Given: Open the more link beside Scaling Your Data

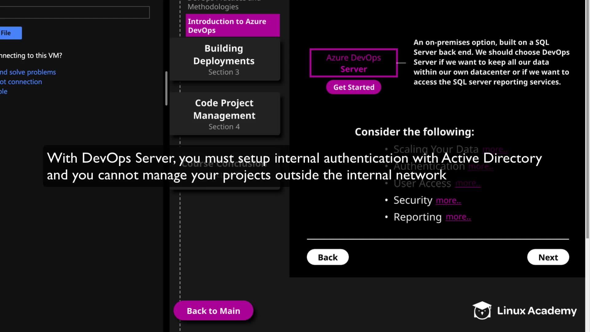Looking at the screenshot, I should coord(494,149).
